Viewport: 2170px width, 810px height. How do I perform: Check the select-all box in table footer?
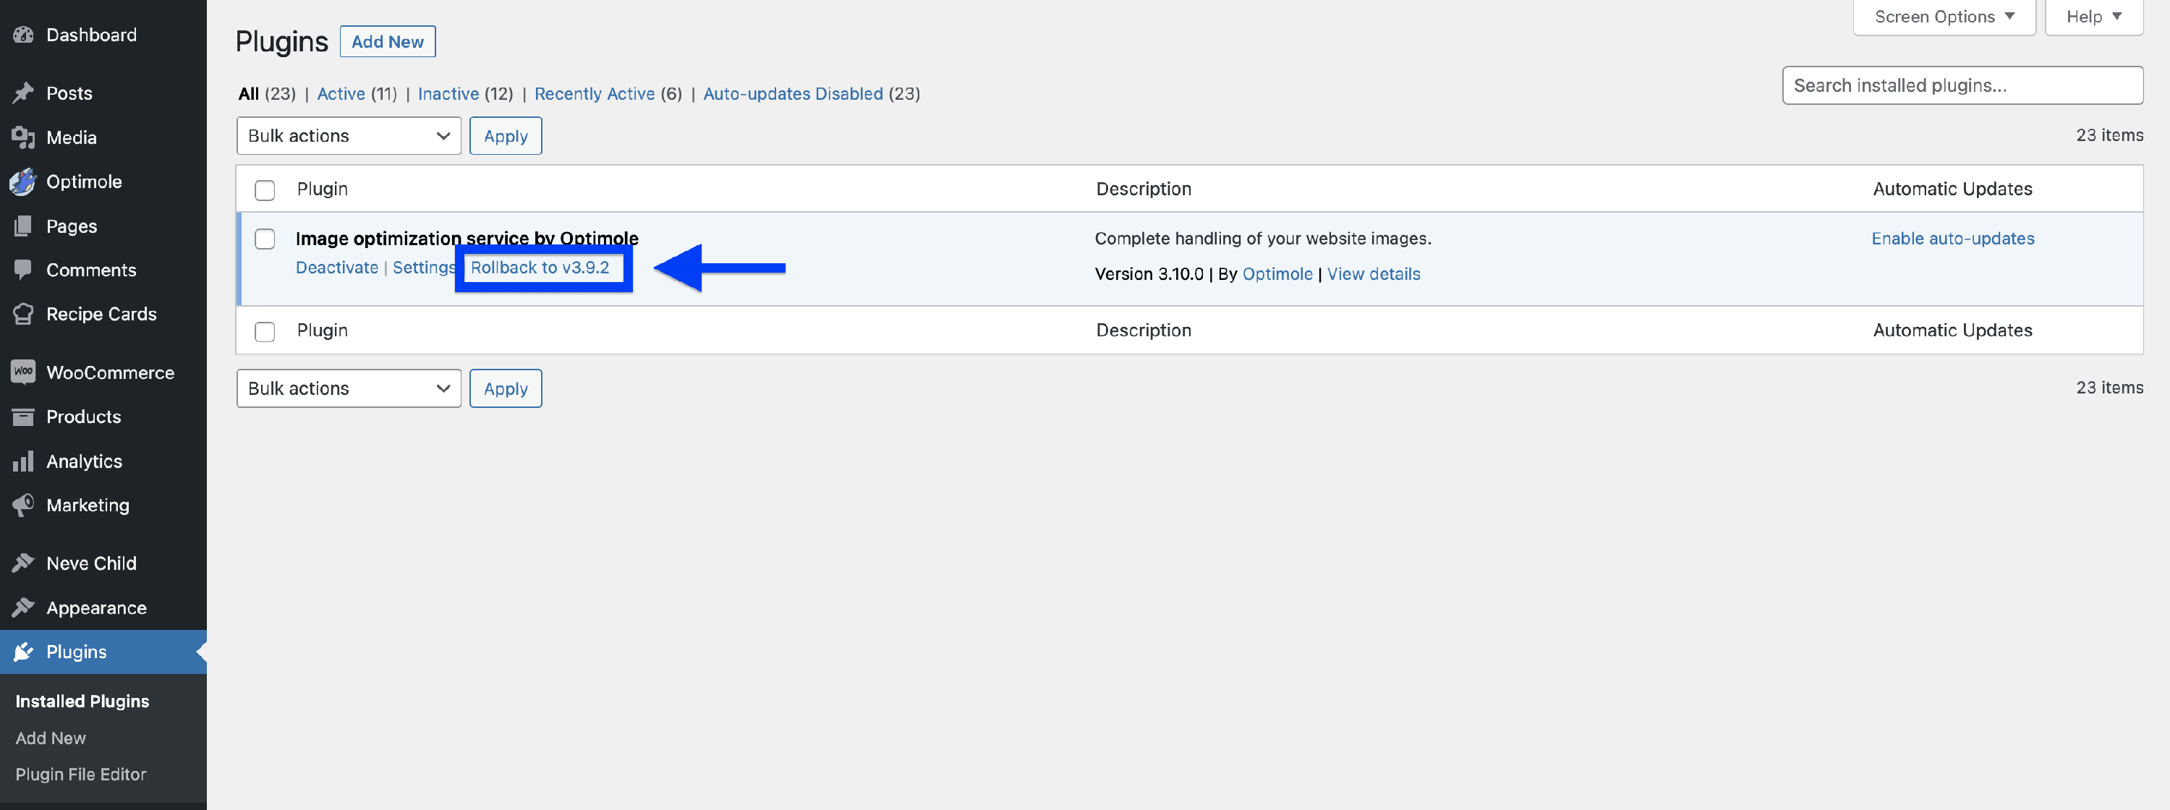(x=265, y=331)
